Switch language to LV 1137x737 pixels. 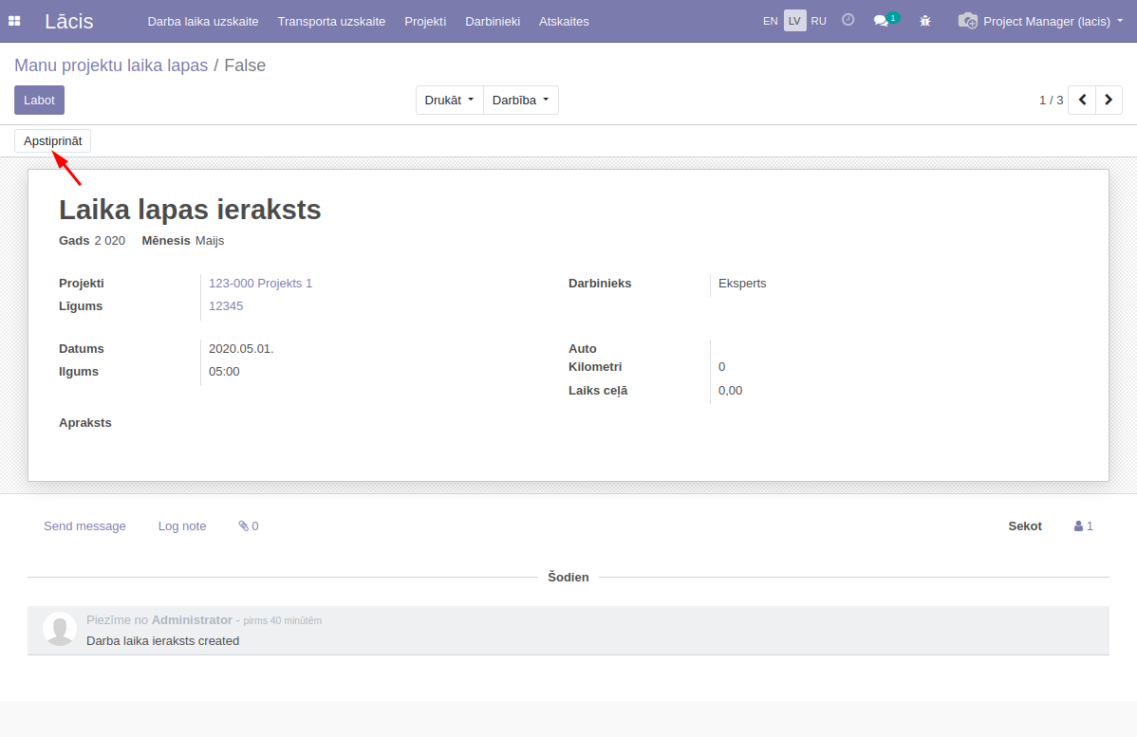[x=794, y=21]
